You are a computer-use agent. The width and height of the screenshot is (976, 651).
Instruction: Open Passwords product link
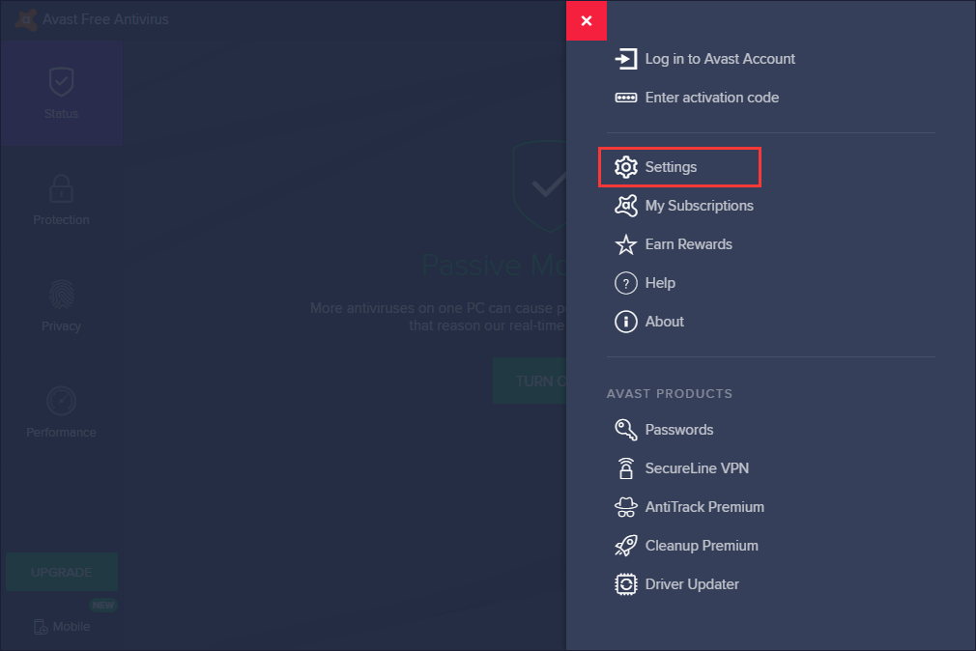[679, 430]
